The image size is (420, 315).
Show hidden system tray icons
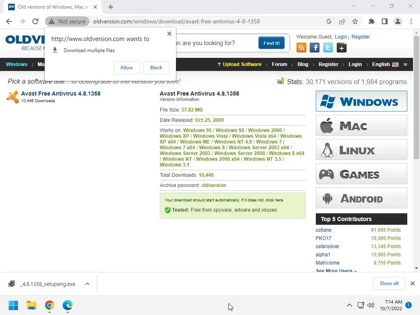349,305
